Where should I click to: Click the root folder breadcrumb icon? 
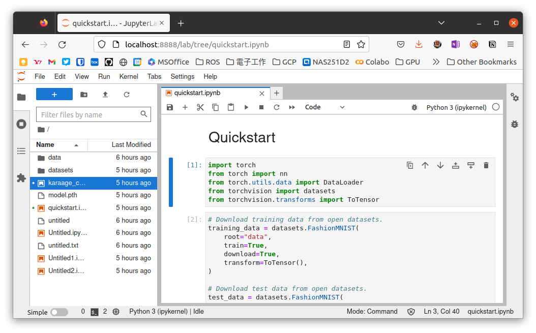click(x=41, y=129)
